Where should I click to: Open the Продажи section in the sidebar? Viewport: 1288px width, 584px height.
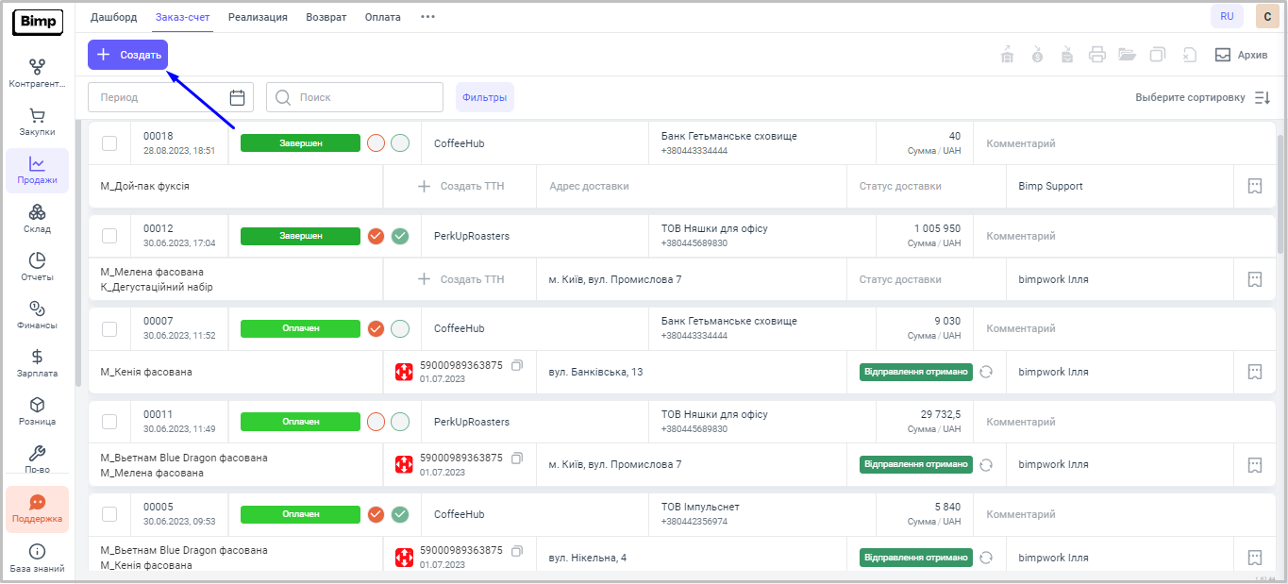[x=37, y=171]
